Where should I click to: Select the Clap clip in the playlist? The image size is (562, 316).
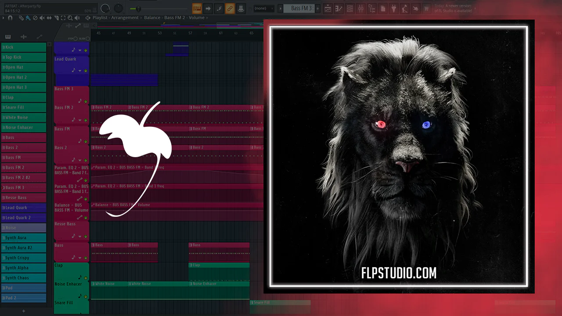[x=219, y=272]
